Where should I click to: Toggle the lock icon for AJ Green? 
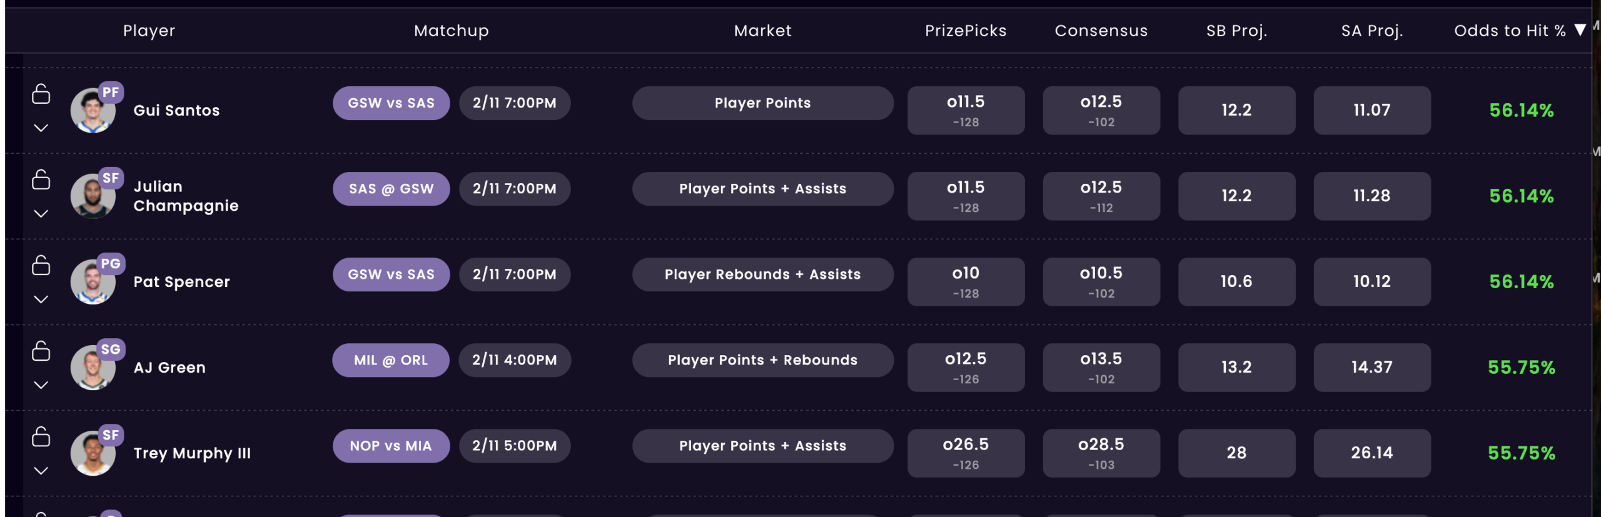tap(41, 351)
